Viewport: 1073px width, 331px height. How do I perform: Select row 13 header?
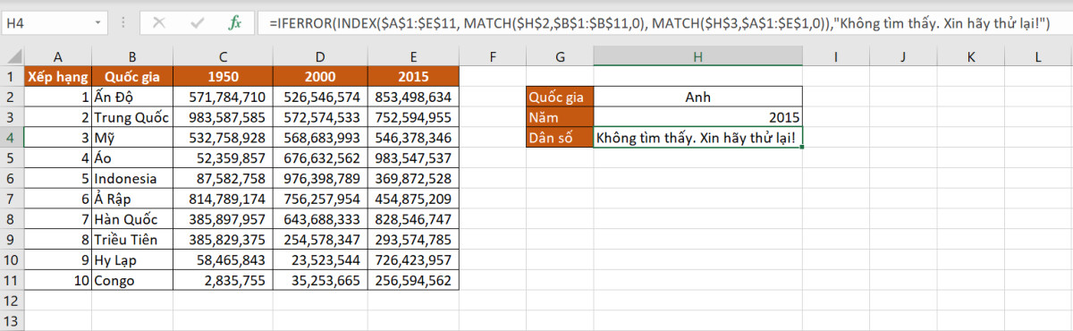point(13,321)
